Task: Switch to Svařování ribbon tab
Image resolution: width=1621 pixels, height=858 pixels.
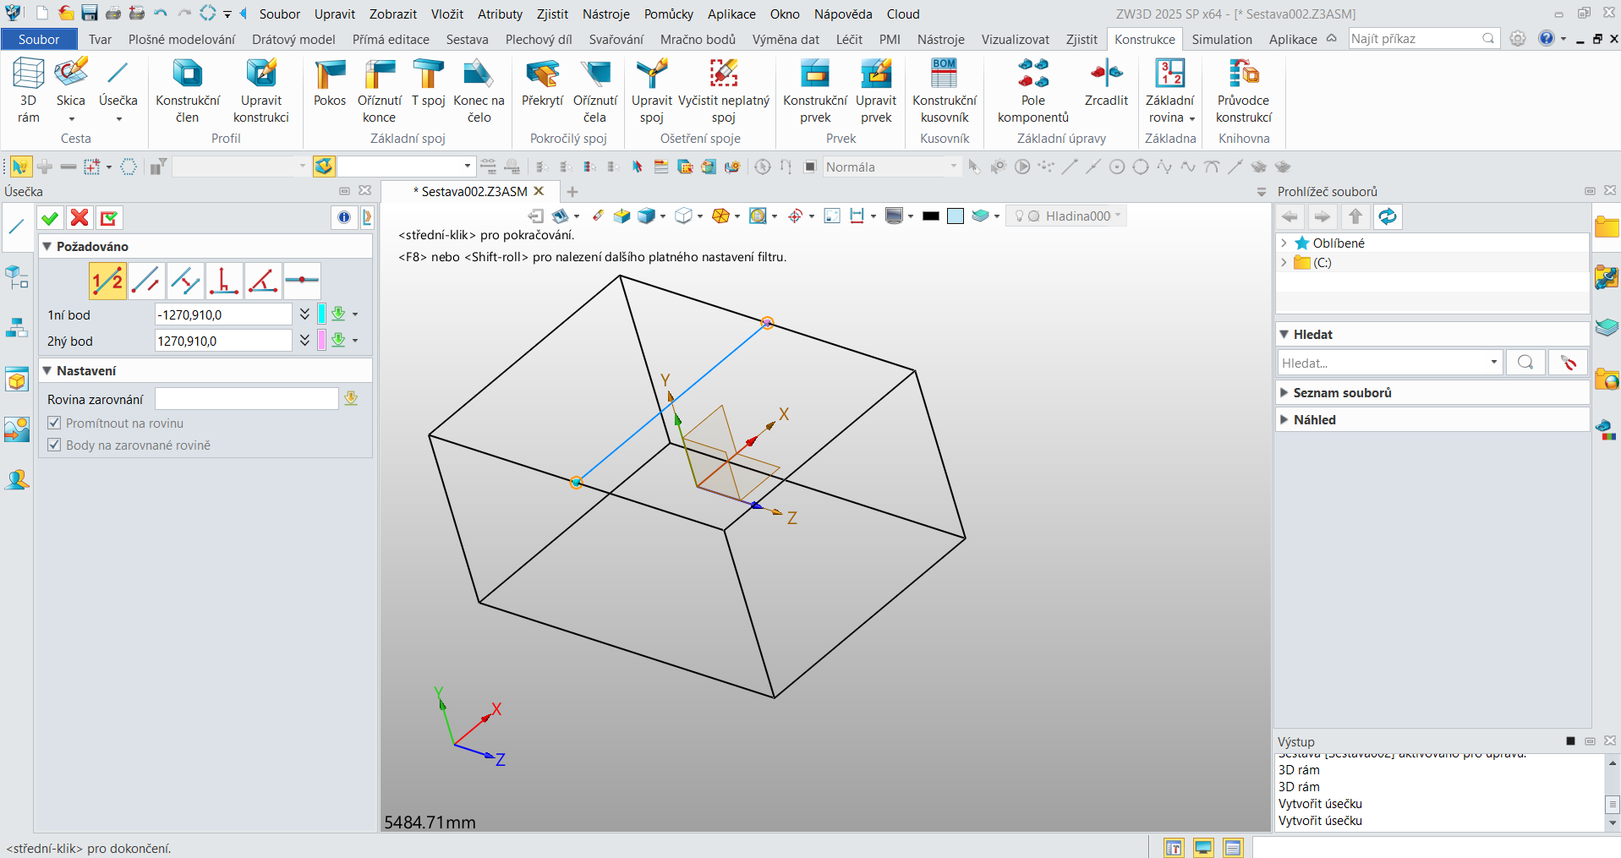Action: pyautogui.click(x=616, y=39)
